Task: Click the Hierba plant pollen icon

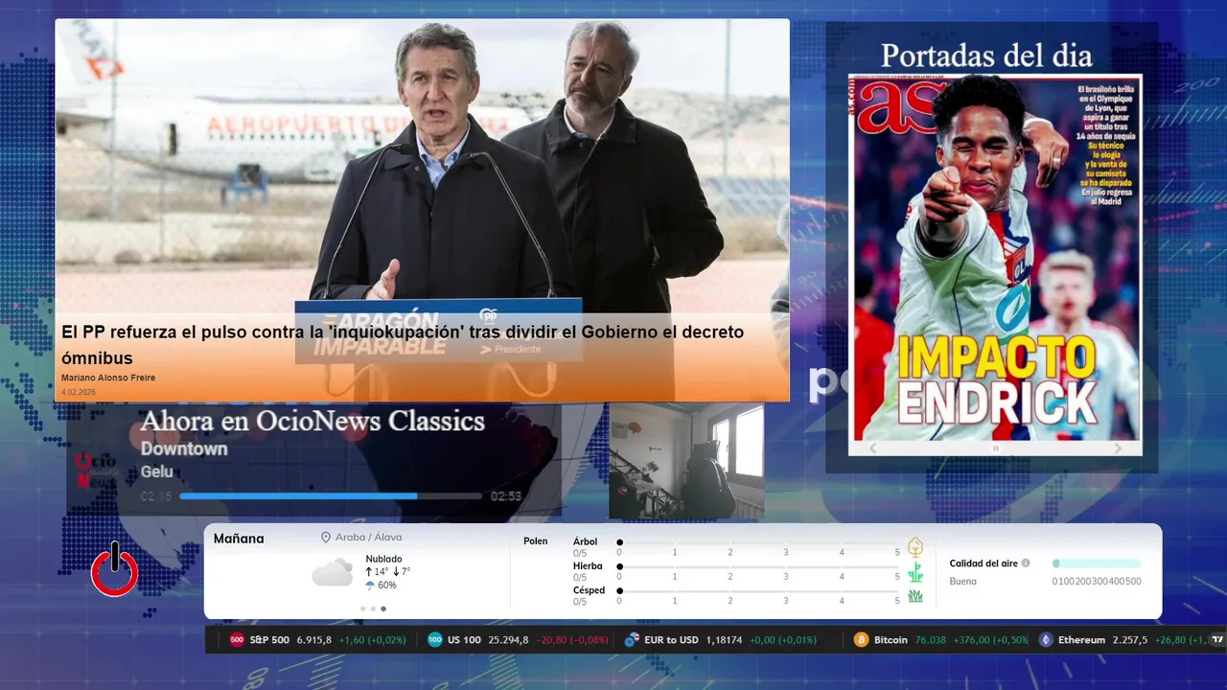Action: click(x=915, y=572)
